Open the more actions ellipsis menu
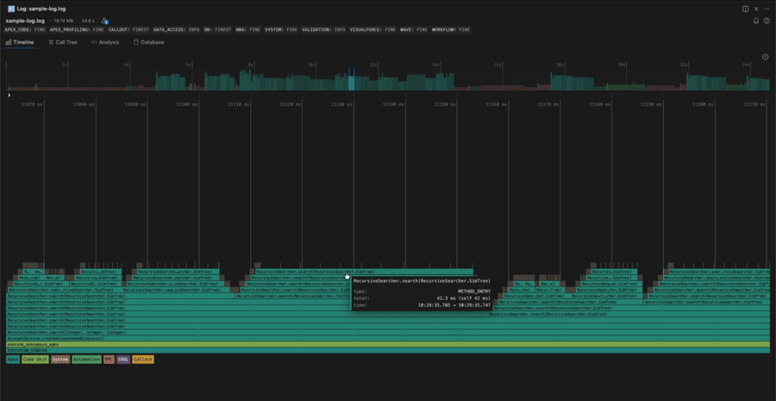 pyautogui.click(x=767, y=9)
